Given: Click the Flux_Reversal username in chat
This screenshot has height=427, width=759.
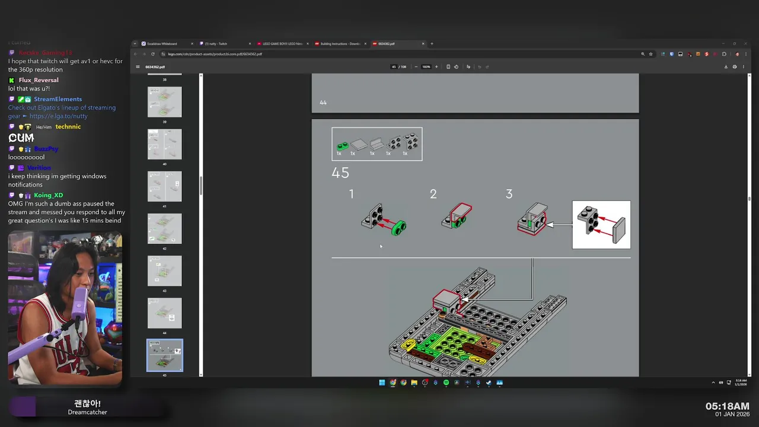Looking at the screenshot, I should pos(39,80).
